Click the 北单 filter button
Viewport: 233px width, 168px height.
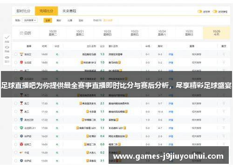click(x=70, y=20)
